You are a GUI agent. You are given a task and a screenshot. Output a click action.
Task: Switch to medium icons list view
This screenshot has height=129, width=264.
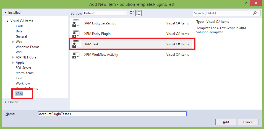click(x=138, y=13)
